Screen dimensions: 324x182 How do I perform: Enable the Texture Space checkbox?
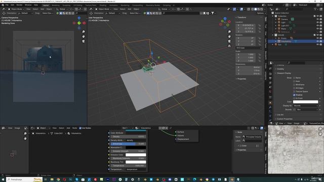coord(294,92)
